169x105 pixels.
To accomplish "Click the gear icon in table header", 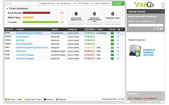I will coord(119,29).
